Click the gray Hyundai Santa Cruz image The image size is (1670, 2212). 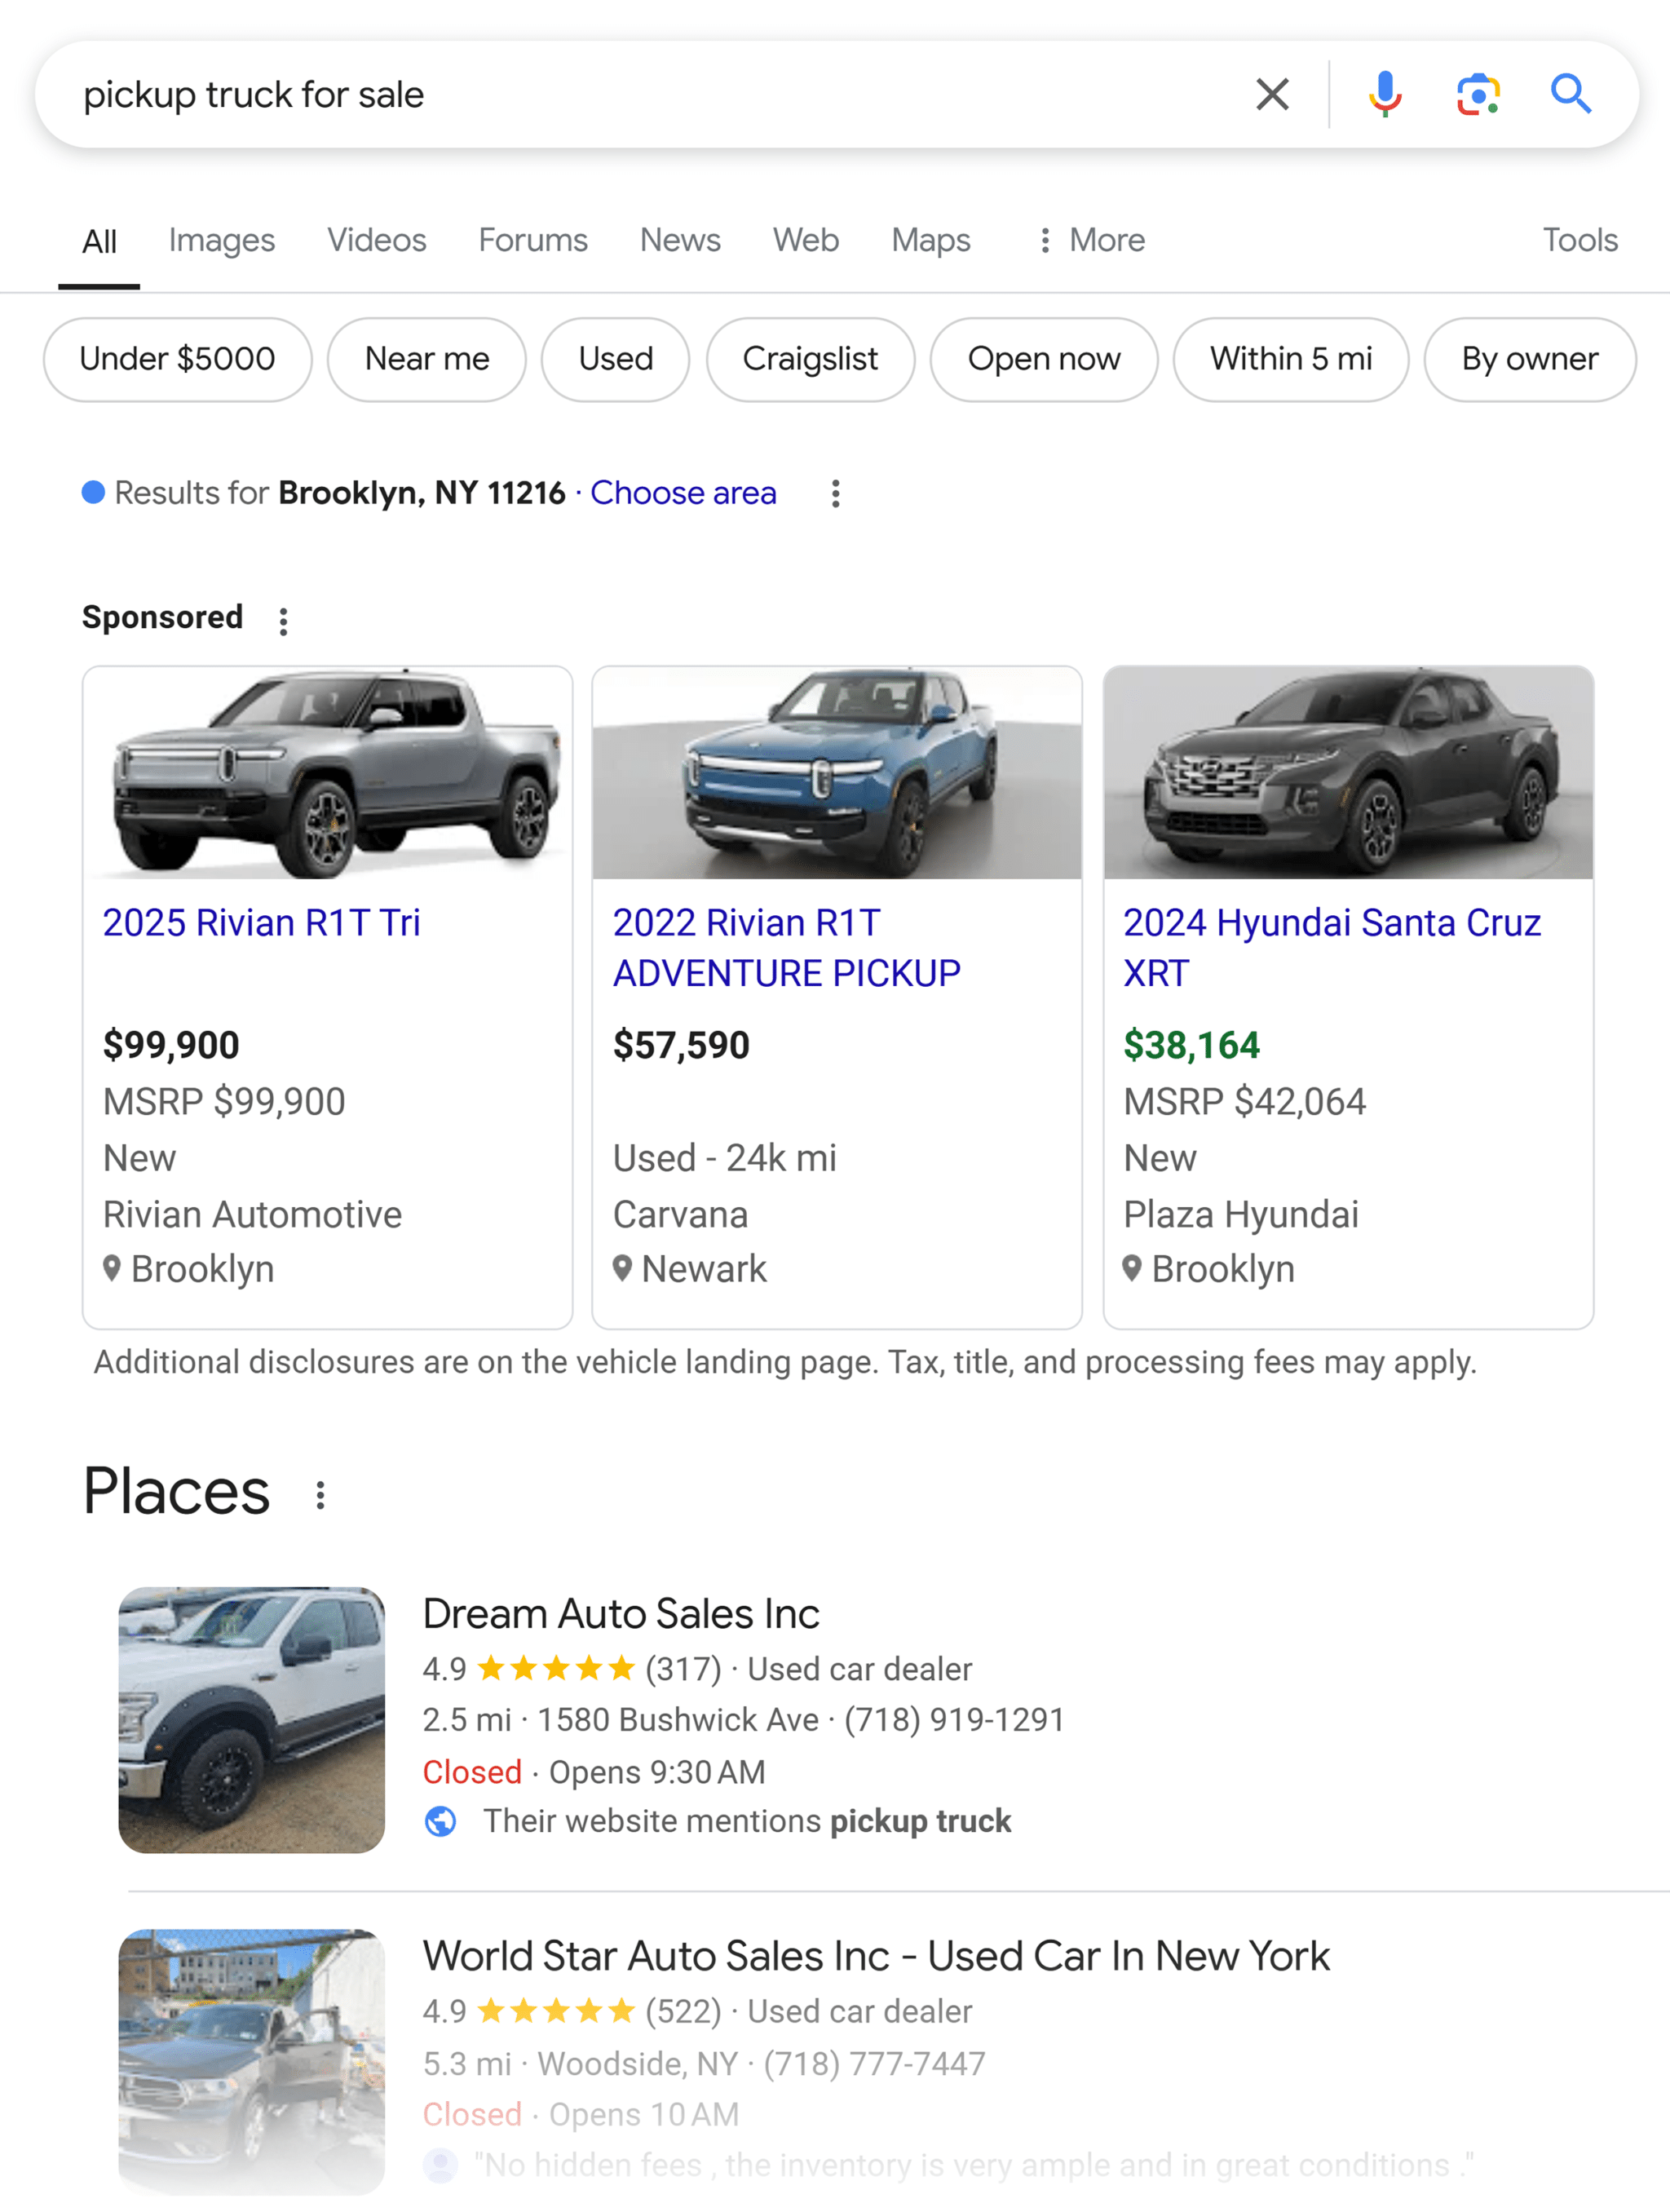(1348, 773)
